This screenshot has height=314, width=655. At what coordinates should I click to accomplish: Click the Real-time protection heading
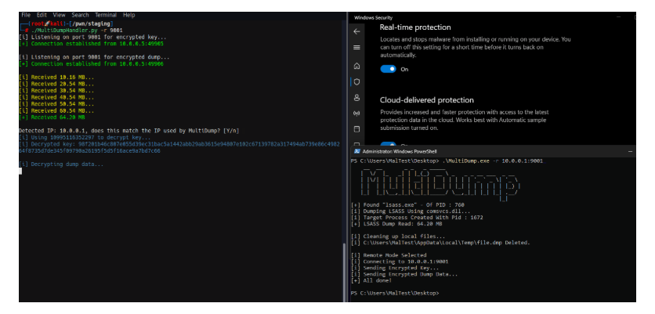[x=414, y=27]
